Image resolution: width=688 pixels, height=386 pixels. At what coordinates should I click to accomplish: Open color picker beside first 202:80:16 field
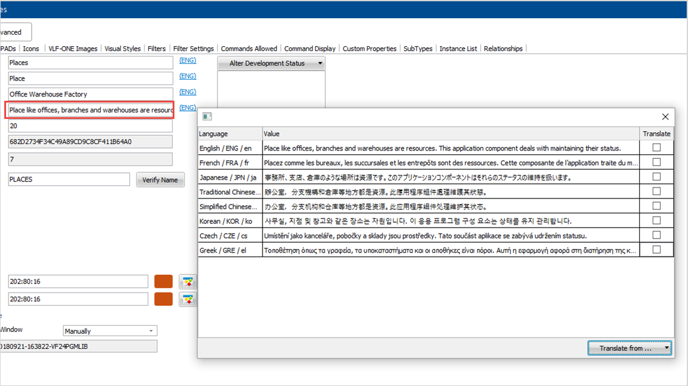188,282
